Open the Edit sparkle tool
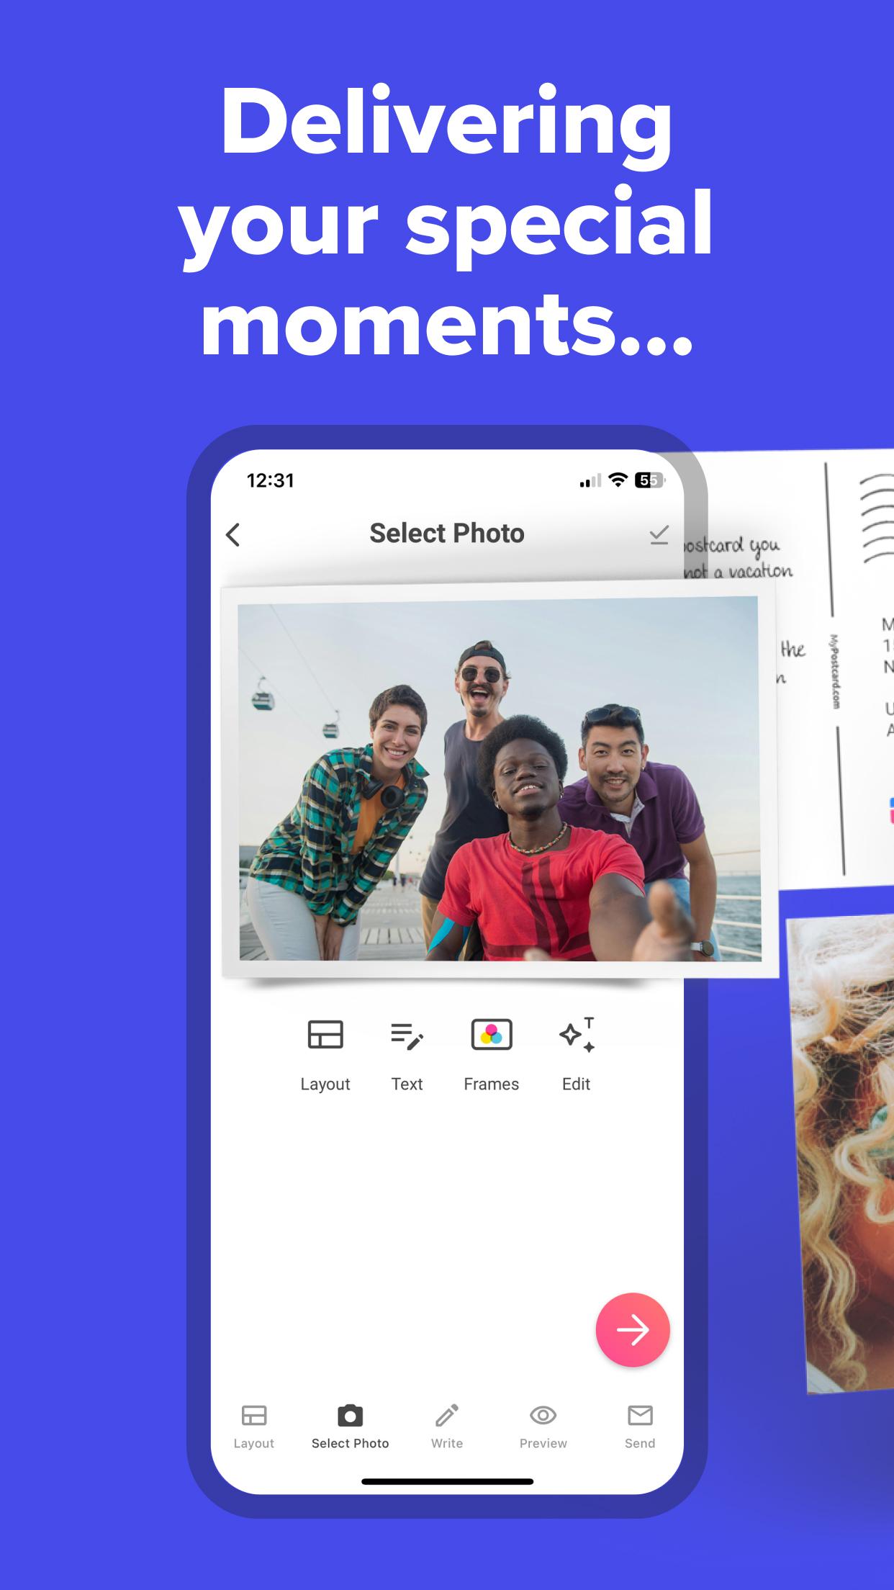The height and width of the screenshot is (1590, 894). tap(577, 1054)
